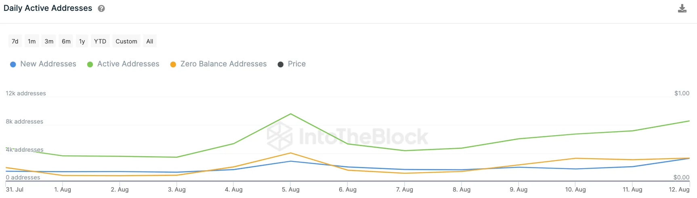Viewport: 697px width, 198px height.
Task: Select the 6m range button
Action: [66, 41]
